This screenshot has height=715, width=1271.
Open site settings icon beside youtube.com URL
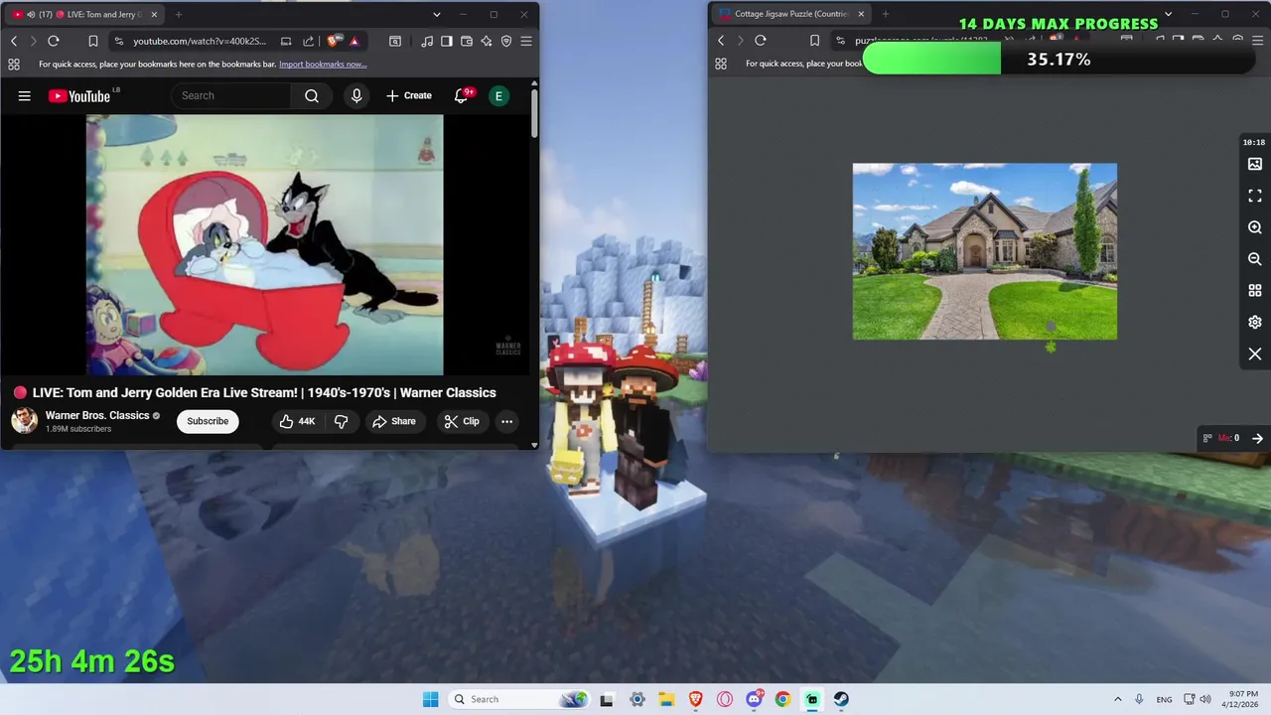(119, 41)
